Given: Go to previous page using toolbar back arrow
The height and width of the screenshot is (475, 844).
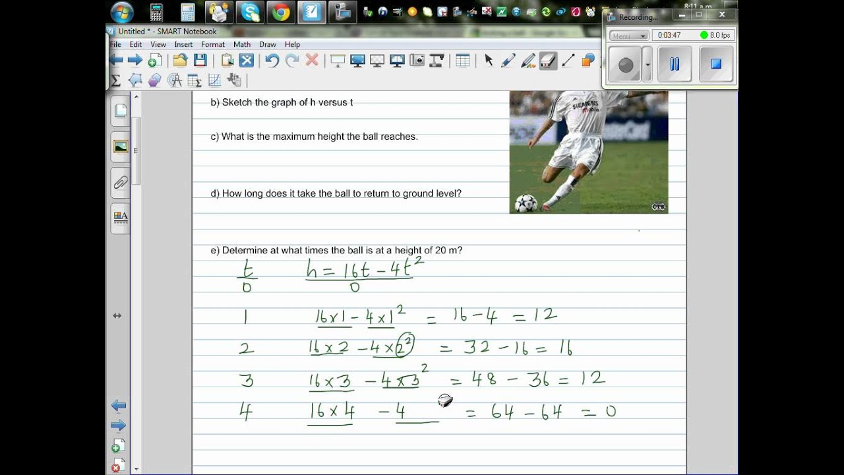Looking at the screenshot, I should point(116,61).
